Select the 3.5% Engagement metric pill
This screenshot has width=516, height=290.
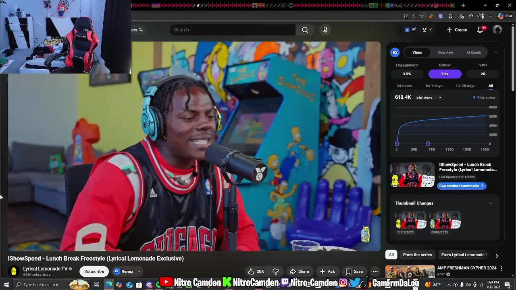pyautogui.click(x=407, y=74)
